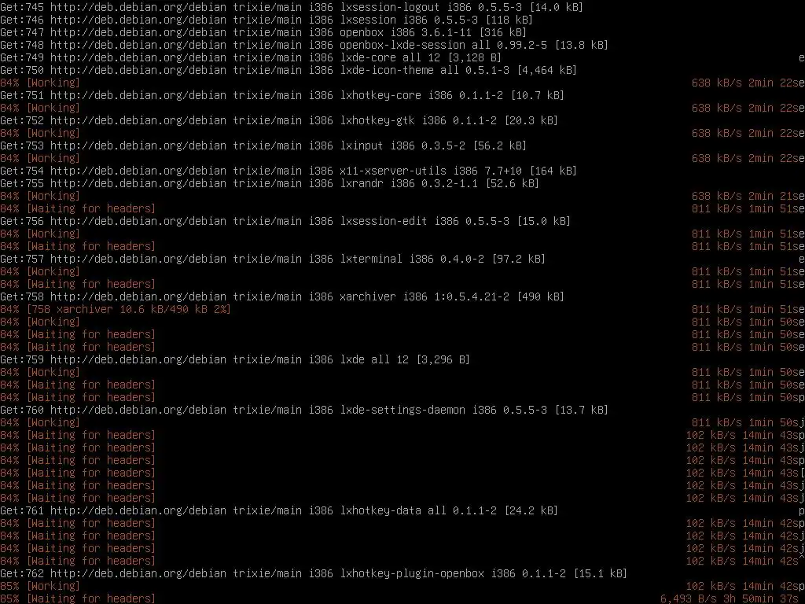Click the Get:755 lxrandr line

point(269,183)
